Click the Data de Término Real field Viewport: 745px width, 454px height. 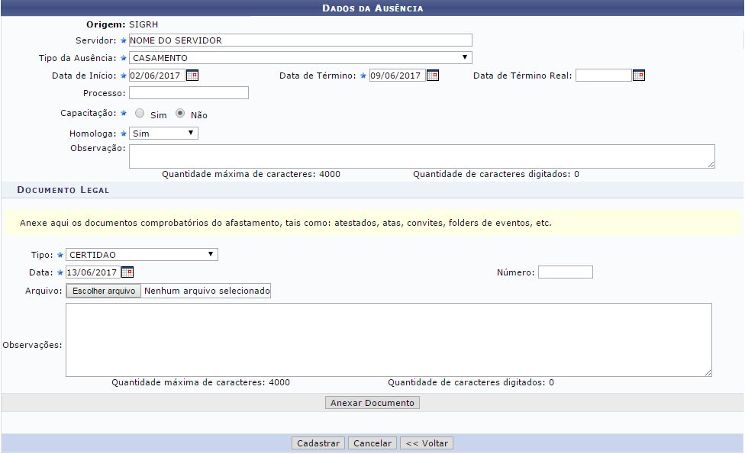point(603,76)
